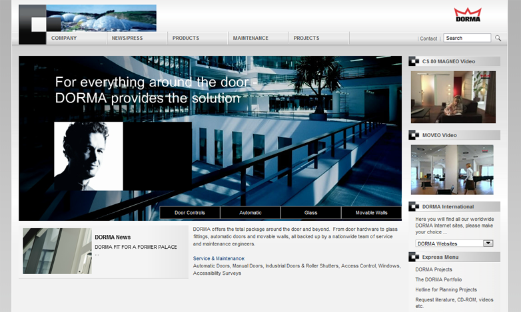Click paragraph 'DORMA offers the total package'
Screen dimensions: 521x312
[295, 236]
